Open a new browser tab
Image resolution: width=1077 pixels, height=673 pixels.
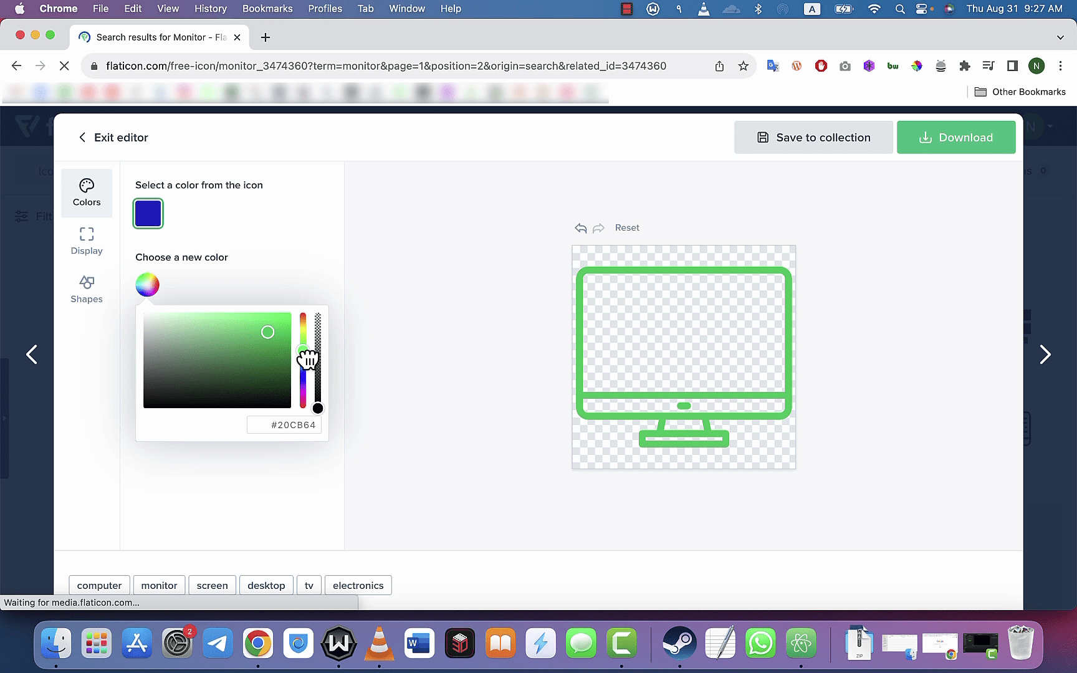click(266, 37)
